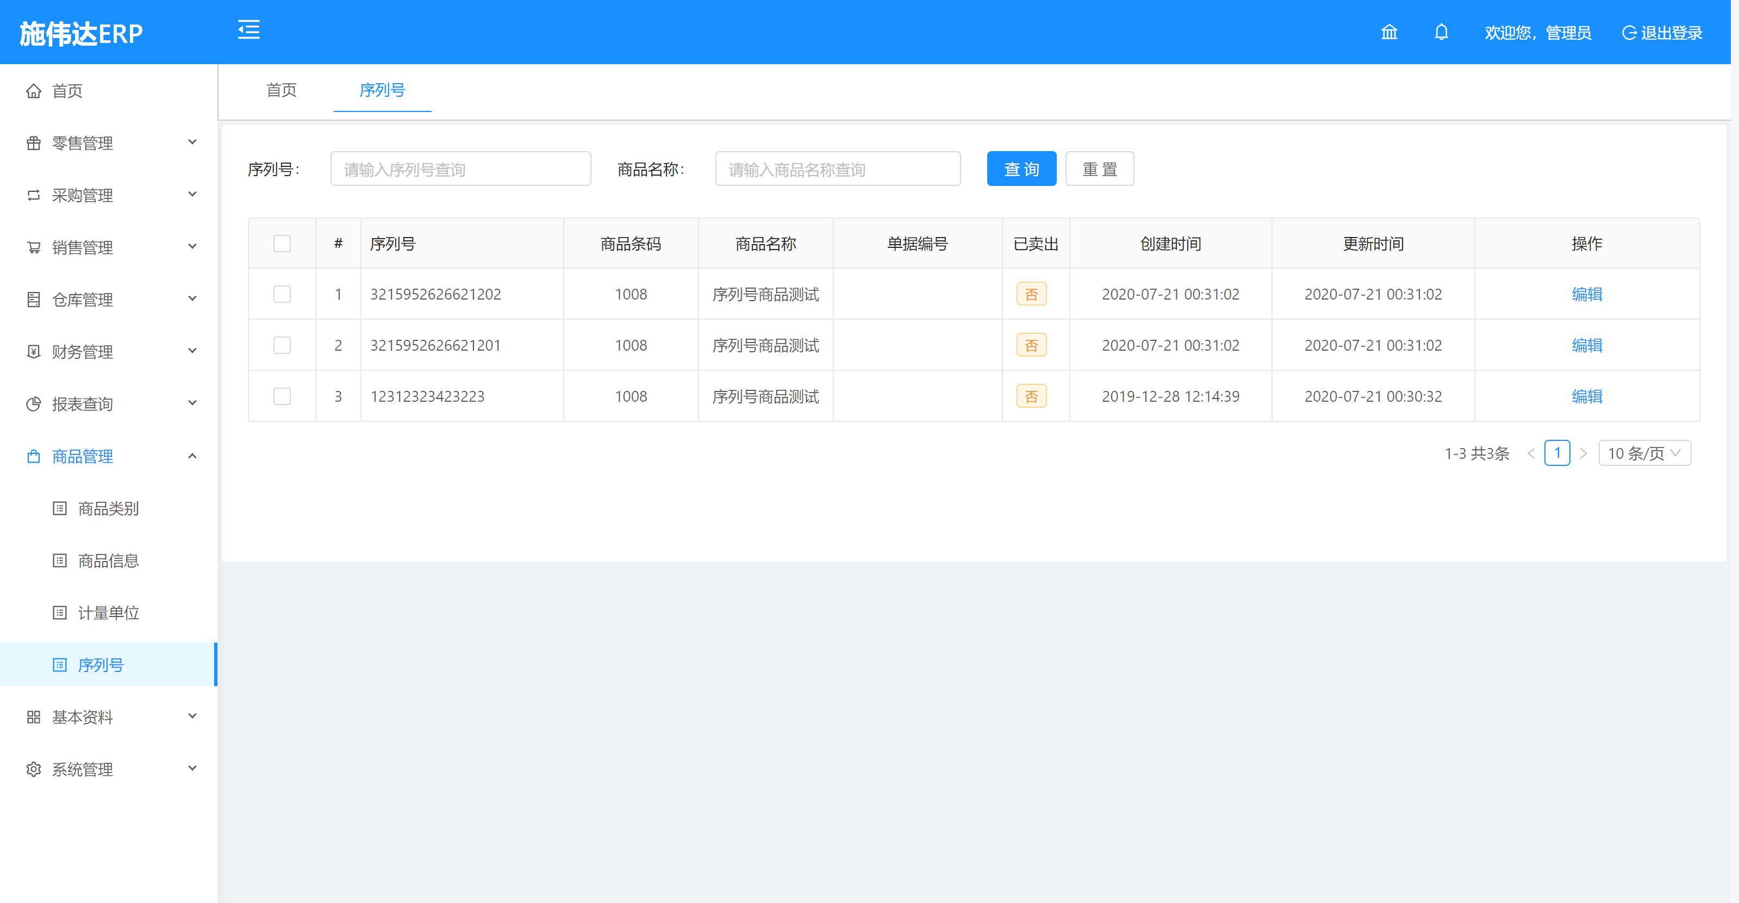Check the row for serial 12312323423223
This screenshot has width=1739, height=903.
pos(282,396)
